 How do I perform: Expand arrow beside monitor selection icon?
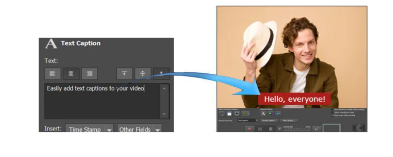249,114
